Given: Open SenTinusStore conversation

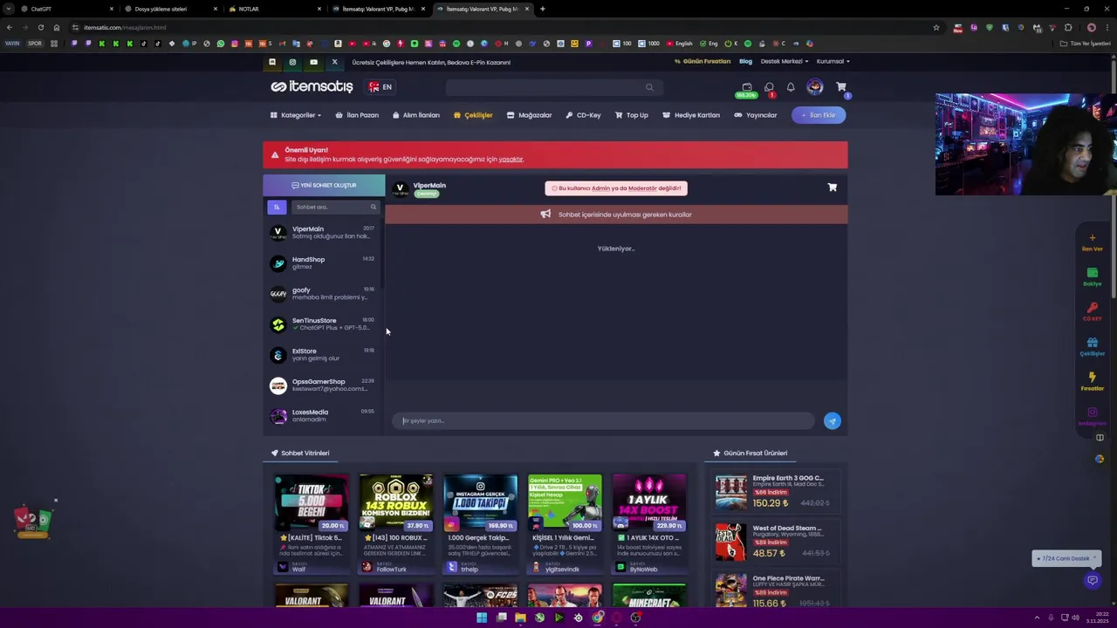Looking at the screenshot, I should pyautogui.click(x=324, y=324).
